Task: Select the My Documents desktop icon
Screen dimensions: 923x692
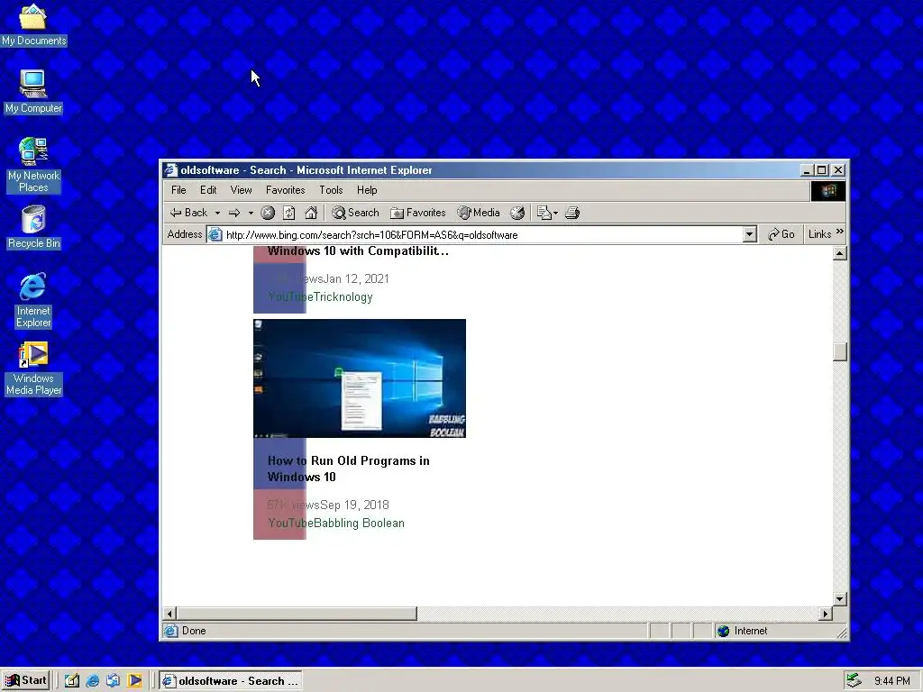Action: [x=33, y=24]
